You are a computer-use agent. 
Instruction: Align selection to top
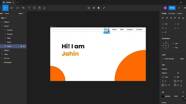pyautogui.click(x=175, y=18)
